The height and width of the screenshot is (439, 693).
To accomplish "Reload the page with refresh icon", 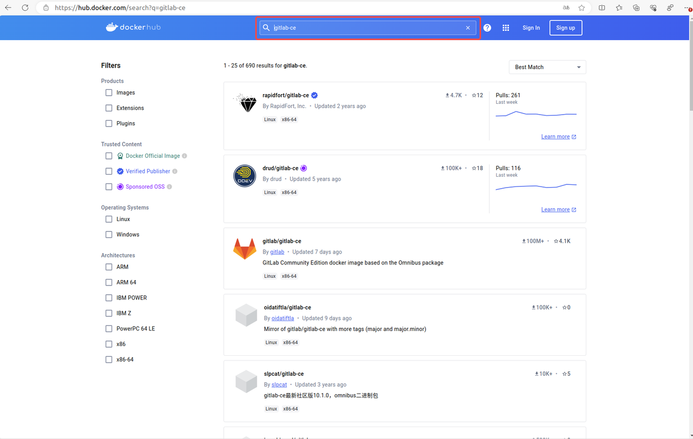I will point(25,8).
